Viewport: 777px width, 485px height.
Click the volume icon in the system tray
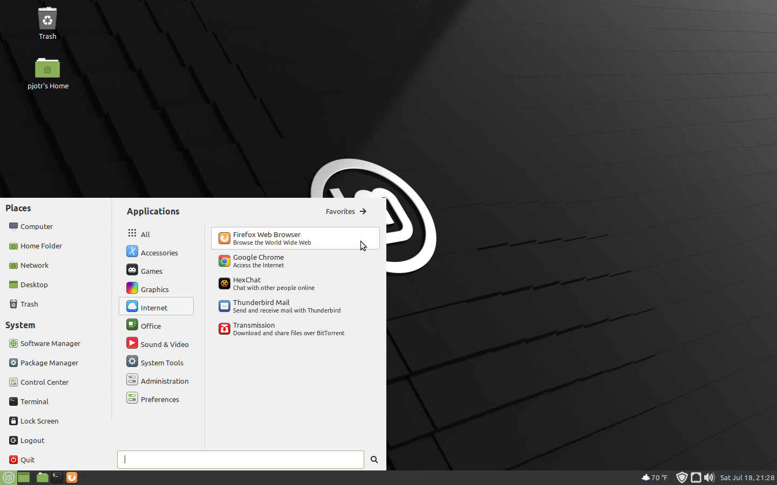coord(709,477)
